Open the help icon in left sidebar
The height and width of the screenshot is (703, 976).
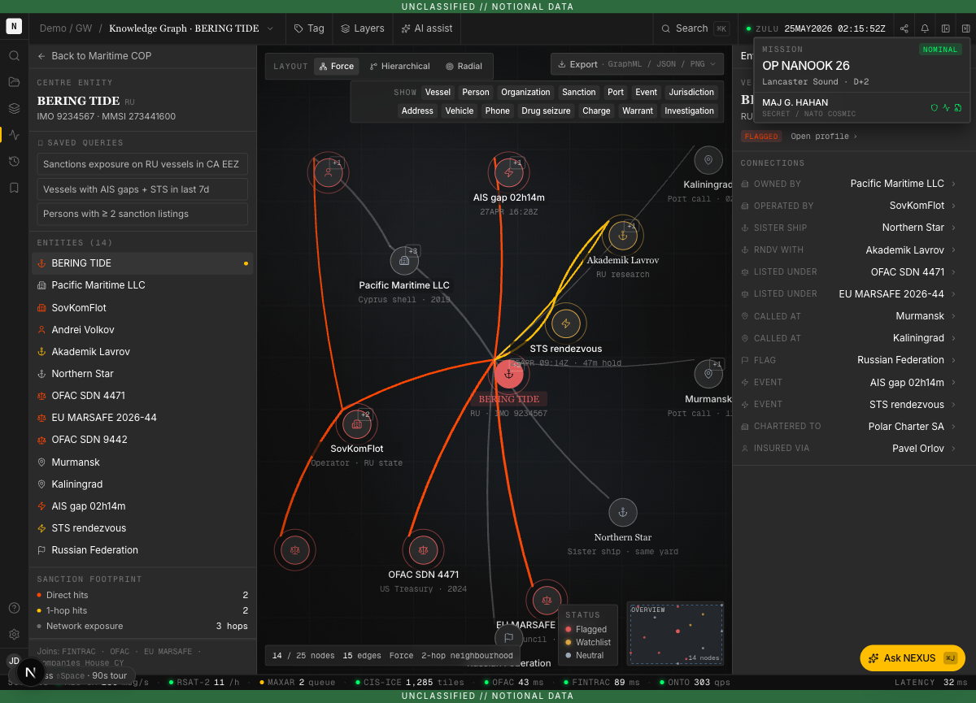point(14,608)
